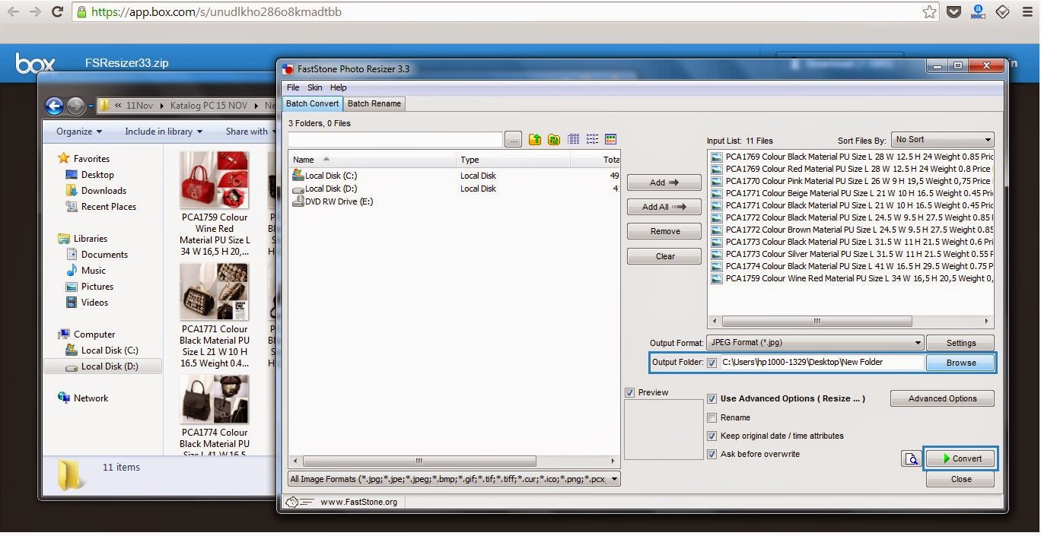This screenshot has width=1041, height=536.
Task: Open the Sort Files By dropdown
Action: tap(942, 140)
